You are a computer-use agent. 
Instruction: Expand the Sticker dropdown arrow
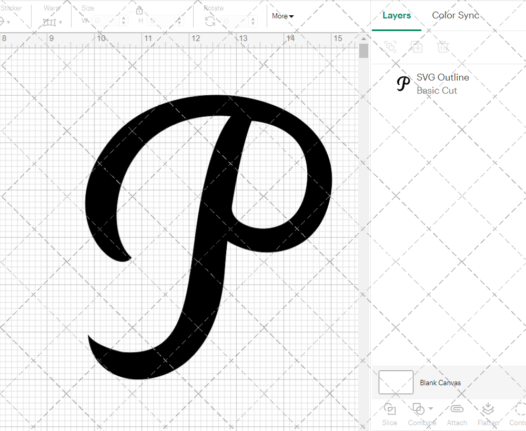pyautogui.click(x=8, y=23)
